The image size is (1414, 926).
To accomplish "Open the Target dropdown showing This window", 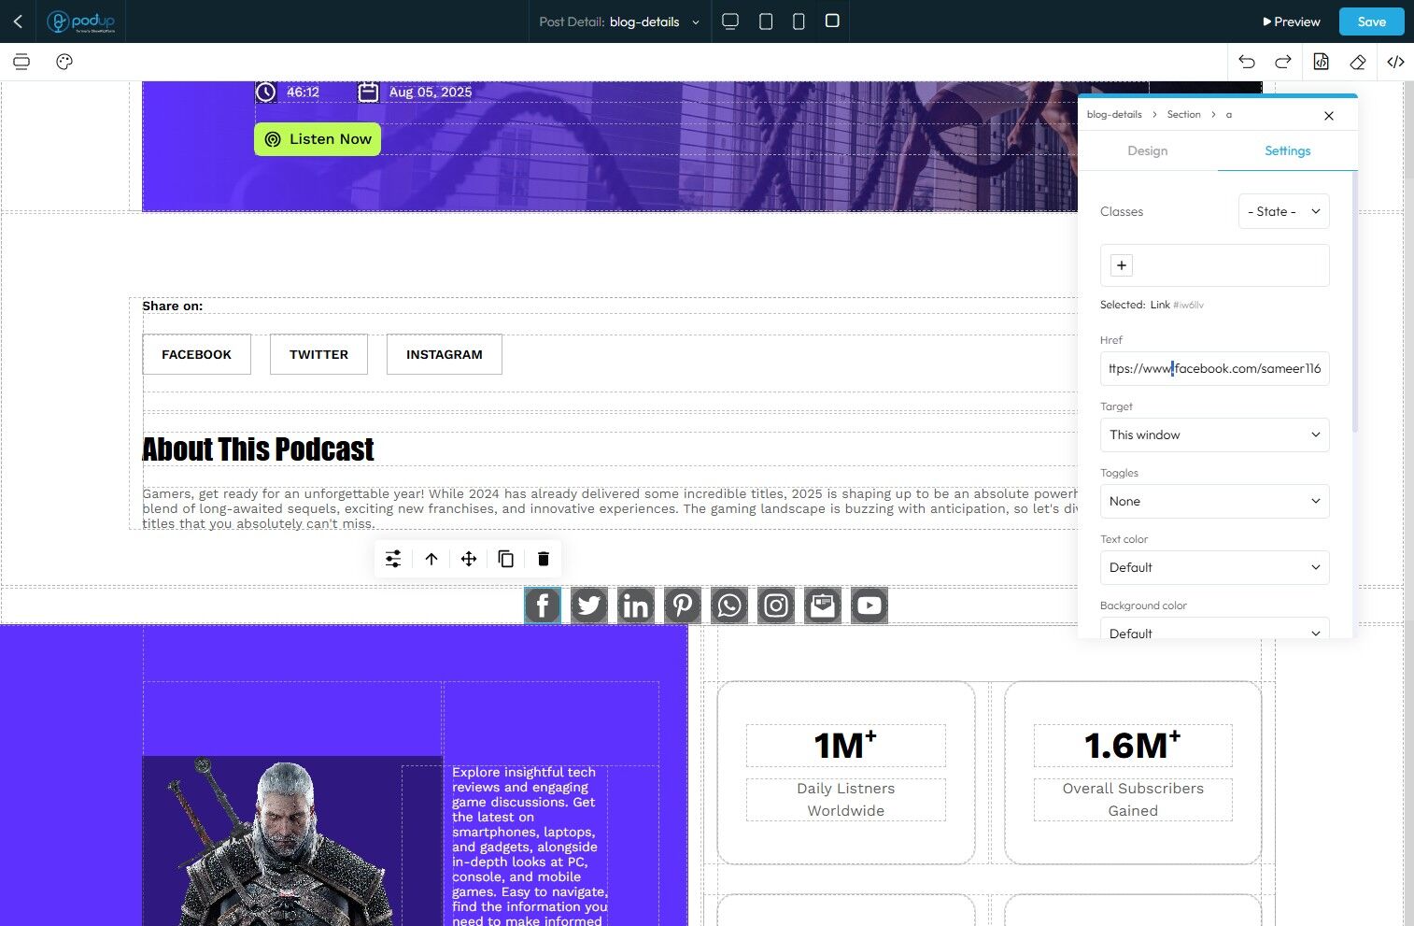I will coord(1215,435).
